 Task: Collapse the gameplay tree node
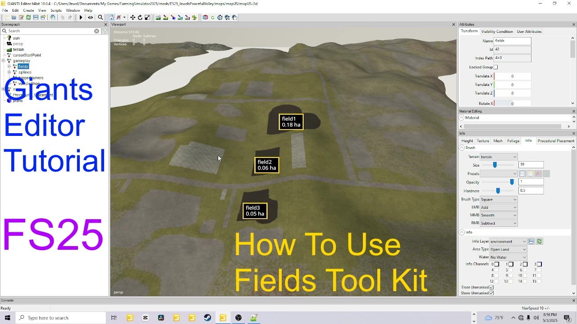[4, 61]
